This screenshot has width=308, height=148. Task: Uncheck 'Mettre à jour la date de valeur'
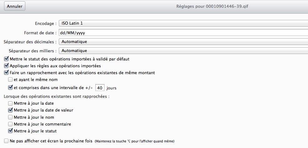[x=10, y=110]
